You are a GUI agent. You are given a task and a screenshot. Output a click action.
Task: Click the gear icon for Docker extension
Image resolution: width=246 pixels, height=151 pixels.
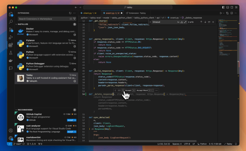coord(75,35)
